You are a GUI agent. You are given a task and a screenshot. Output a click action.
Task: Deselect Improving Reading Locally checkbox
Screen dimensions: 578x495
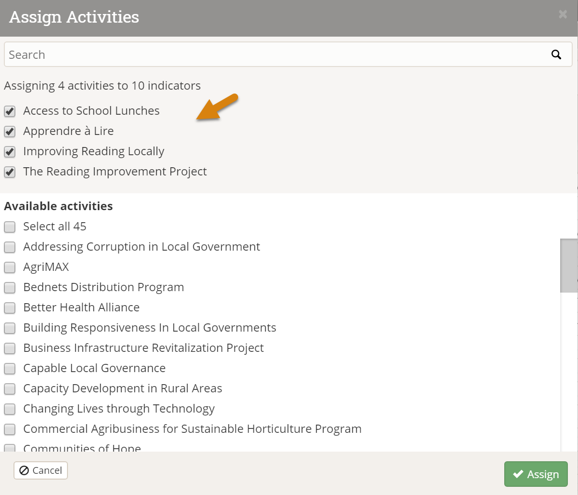pyautogui.click(x=10, y=152)
